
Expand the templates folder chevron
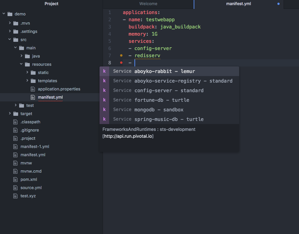pyautogui.click(x=27, y=81)
